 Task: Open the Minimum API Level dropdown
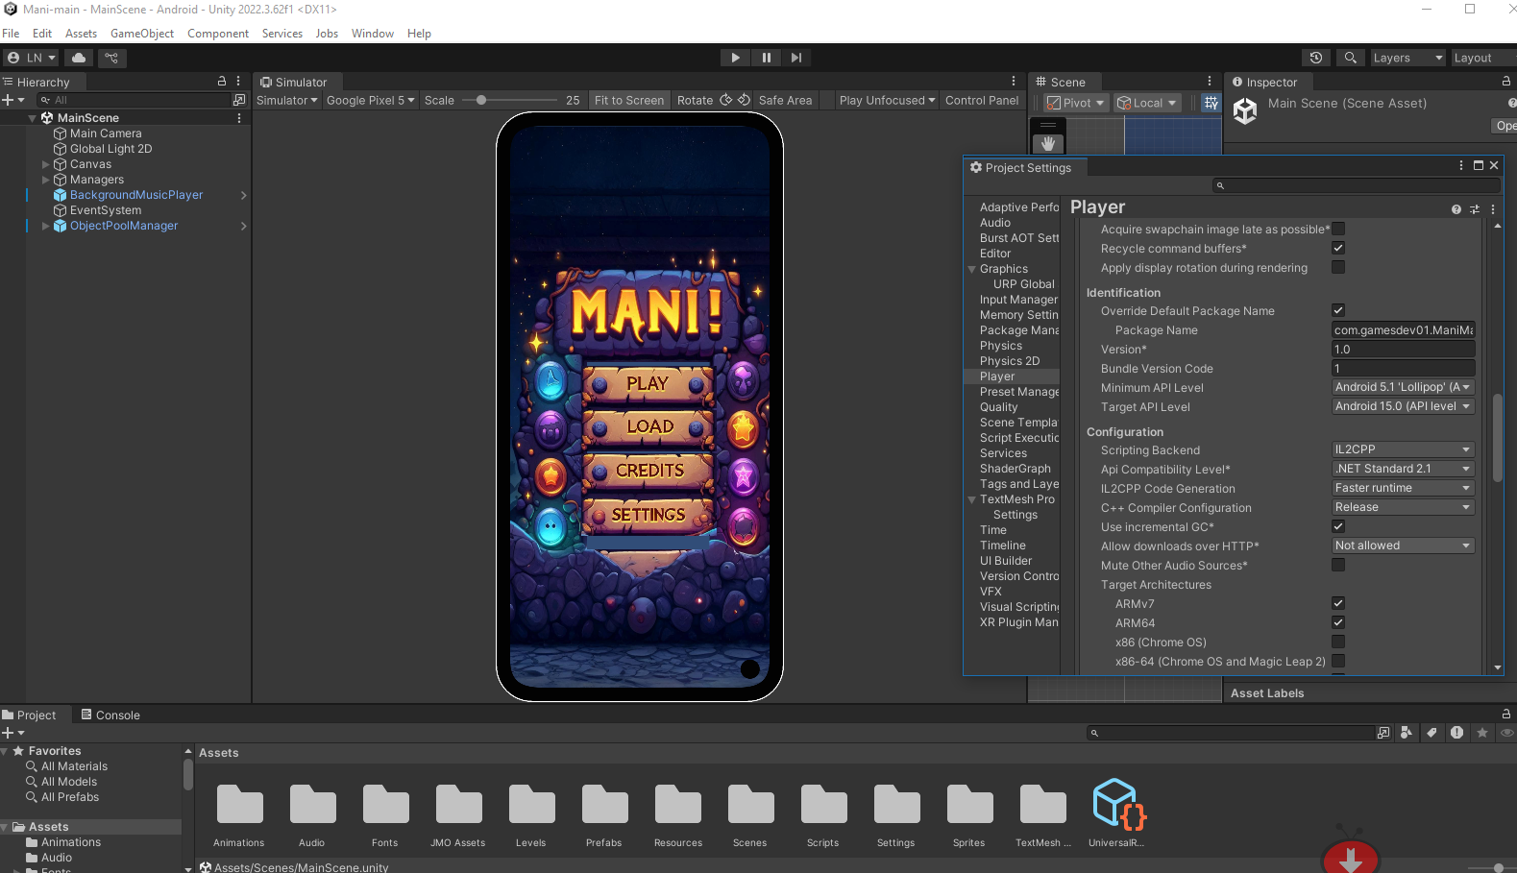[x=1403, y=387]
